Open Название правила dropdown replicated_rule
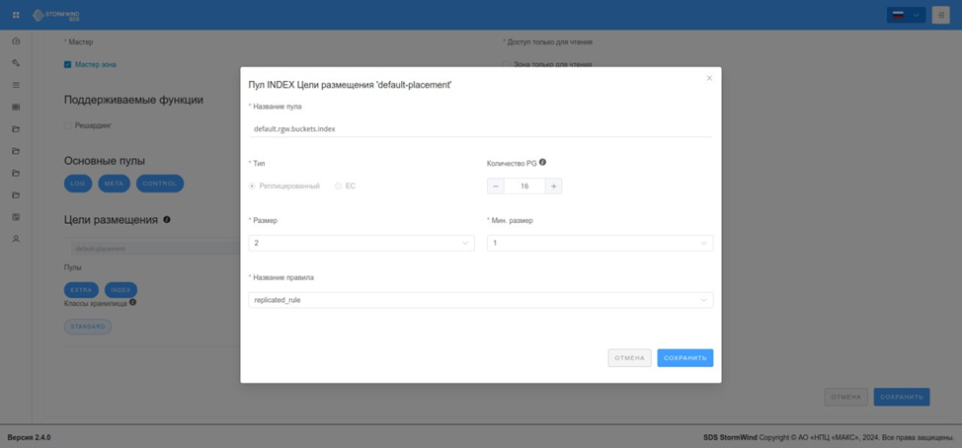Viewport: 962px width, 448px height. coord(480,300)
